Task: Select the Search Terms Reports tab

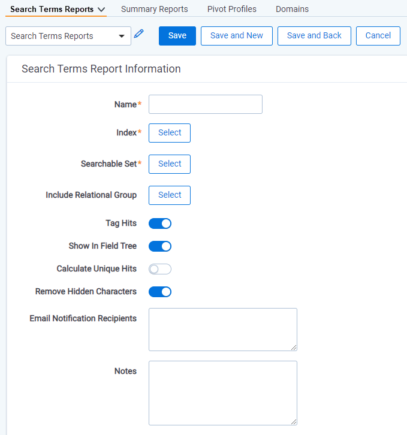Action: tap(52, 9)
